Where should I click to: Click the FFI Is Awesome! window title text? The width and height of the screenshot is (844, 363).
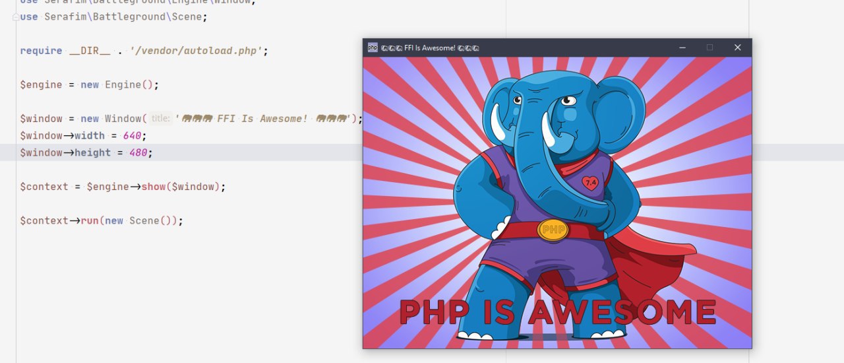pyautogui.click(x=430, y=48)
